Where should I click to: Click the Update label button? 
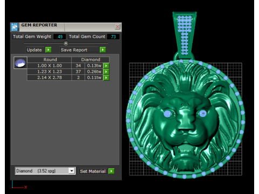pyautogui.click(x=35, y=50)
